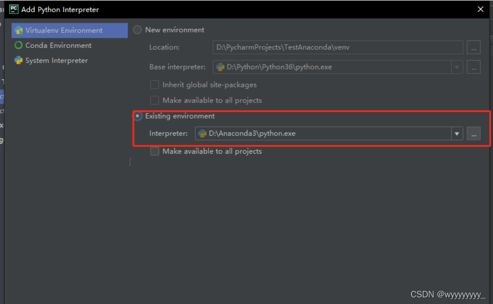Click the Location path field
Screen dimensions: 493x304
(x=338, y=47)
